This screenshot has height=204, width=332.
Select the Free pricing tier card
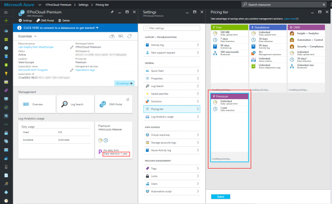229,58
